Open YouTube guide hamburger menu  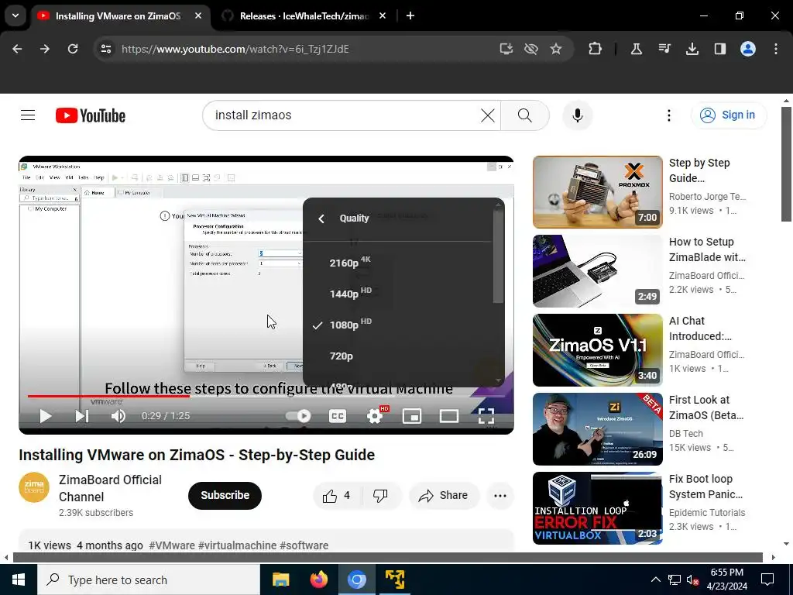pyautogui.click(x=28, y=115)
